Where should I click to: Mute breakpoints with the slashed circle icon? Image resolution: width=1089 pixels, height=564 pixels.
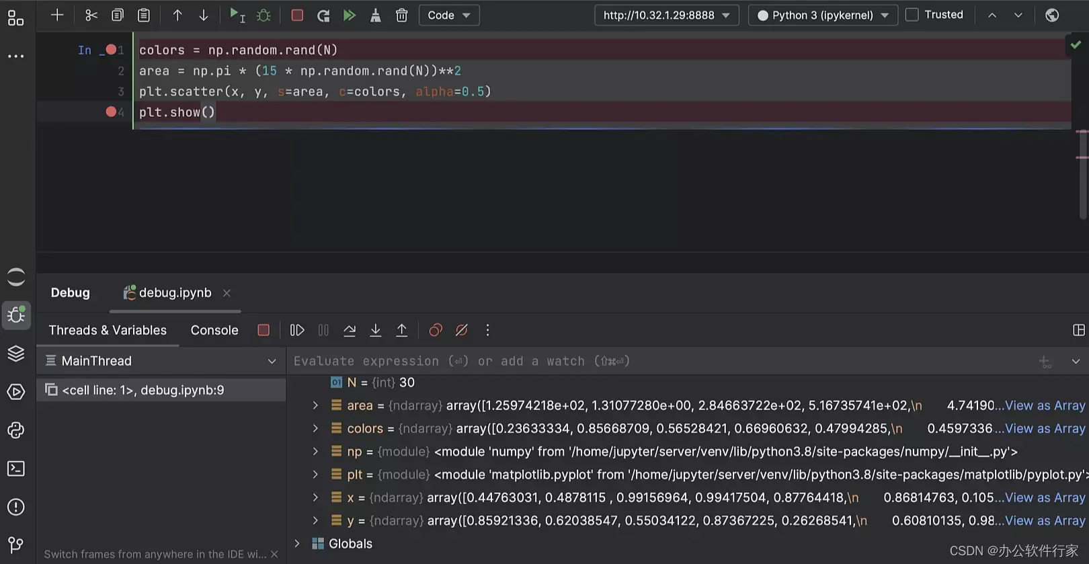(x=462, y=330)
